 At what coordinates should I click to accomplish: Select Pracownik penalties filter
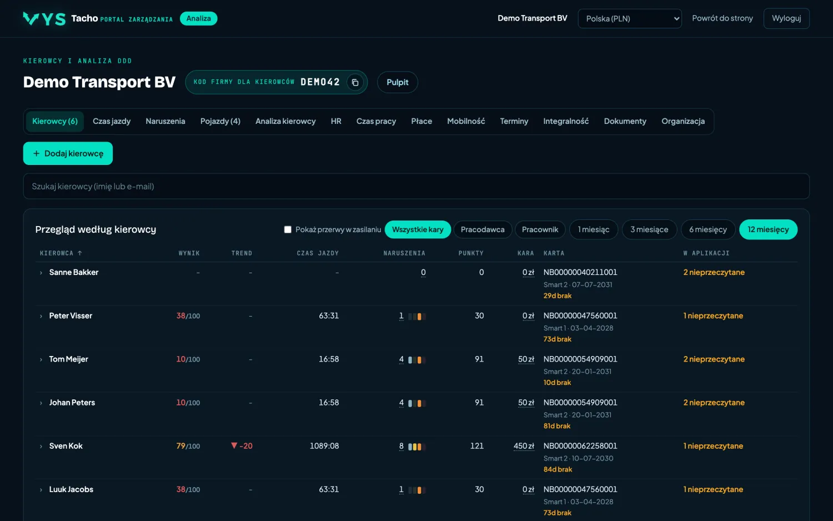pyautogui.click(x=540, y=229)
